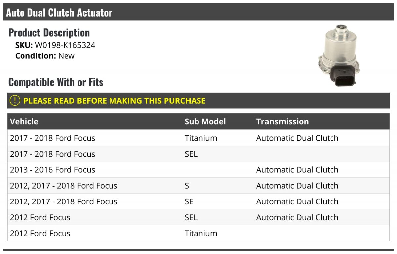Click the 2012 Ford Focus Titanium row
Image resolution: width=397 pixels, height=254 pixels.
[x=198, y=233]
